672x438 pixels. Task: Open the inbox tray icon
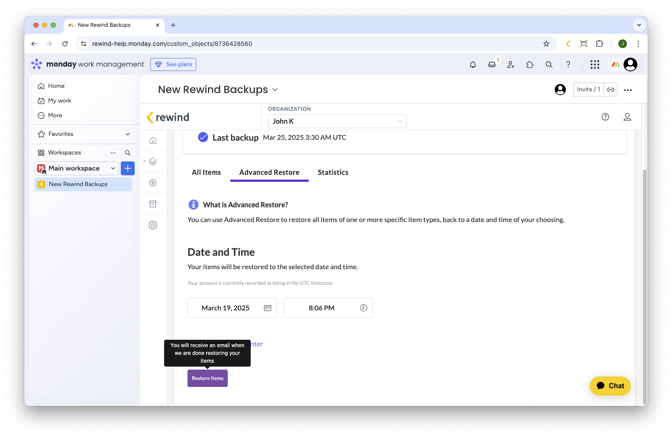click(492, 64)
